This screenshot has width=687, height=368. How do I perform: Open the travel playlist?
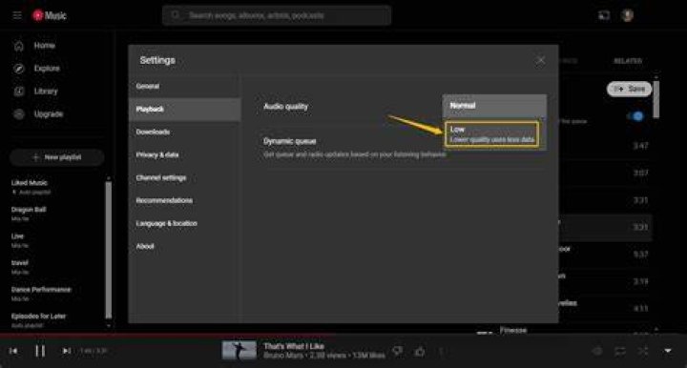(20, 267)
